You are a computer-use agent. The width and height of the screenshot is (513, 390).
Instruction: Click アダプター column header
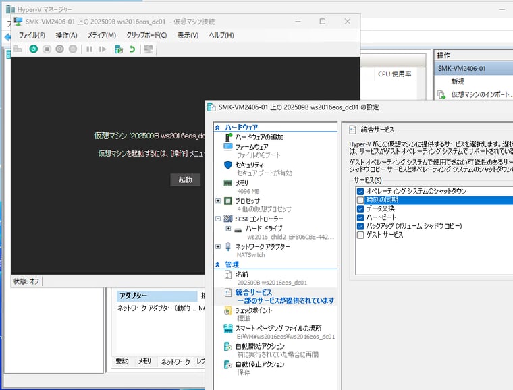click(157, 296)
